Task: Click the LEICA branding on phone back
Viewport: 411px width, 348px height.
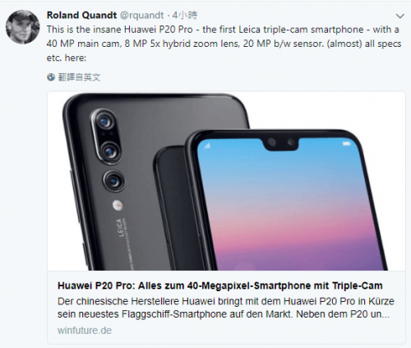Action: (x=120, y=228)
